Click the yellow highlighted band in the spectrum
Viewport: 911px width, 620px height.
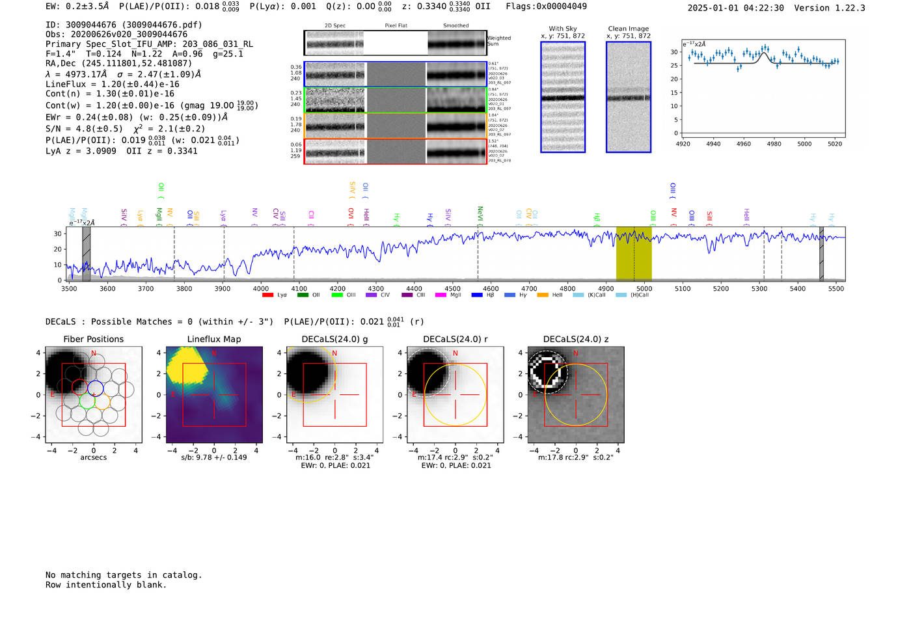pos(634,254)
